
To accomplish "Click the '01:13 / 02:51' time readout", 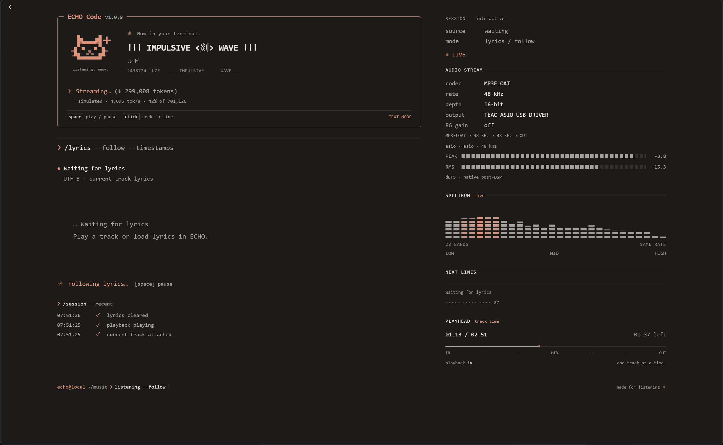I will (x=466, y=335).
